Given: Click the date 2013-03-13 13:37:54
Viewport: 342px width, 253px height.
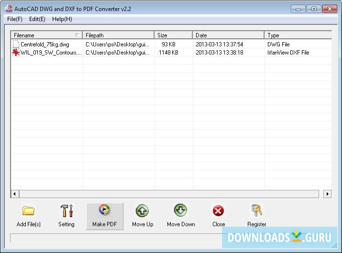Looking at the screenshot, I should tap(219, 44).
